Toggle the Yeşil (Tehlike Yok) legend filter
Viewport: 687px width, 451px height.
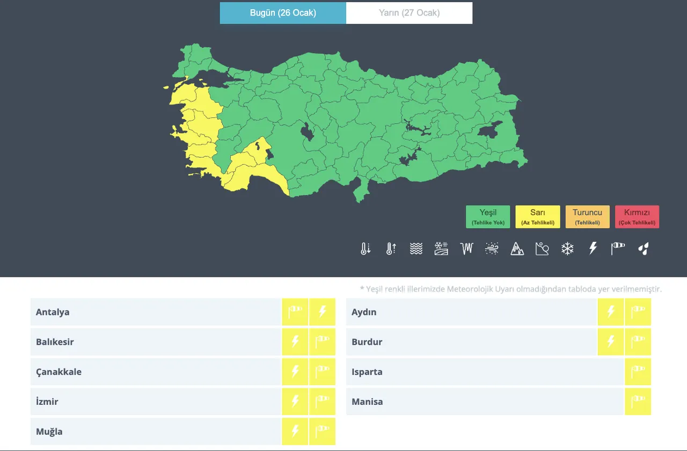coord(487,216)
